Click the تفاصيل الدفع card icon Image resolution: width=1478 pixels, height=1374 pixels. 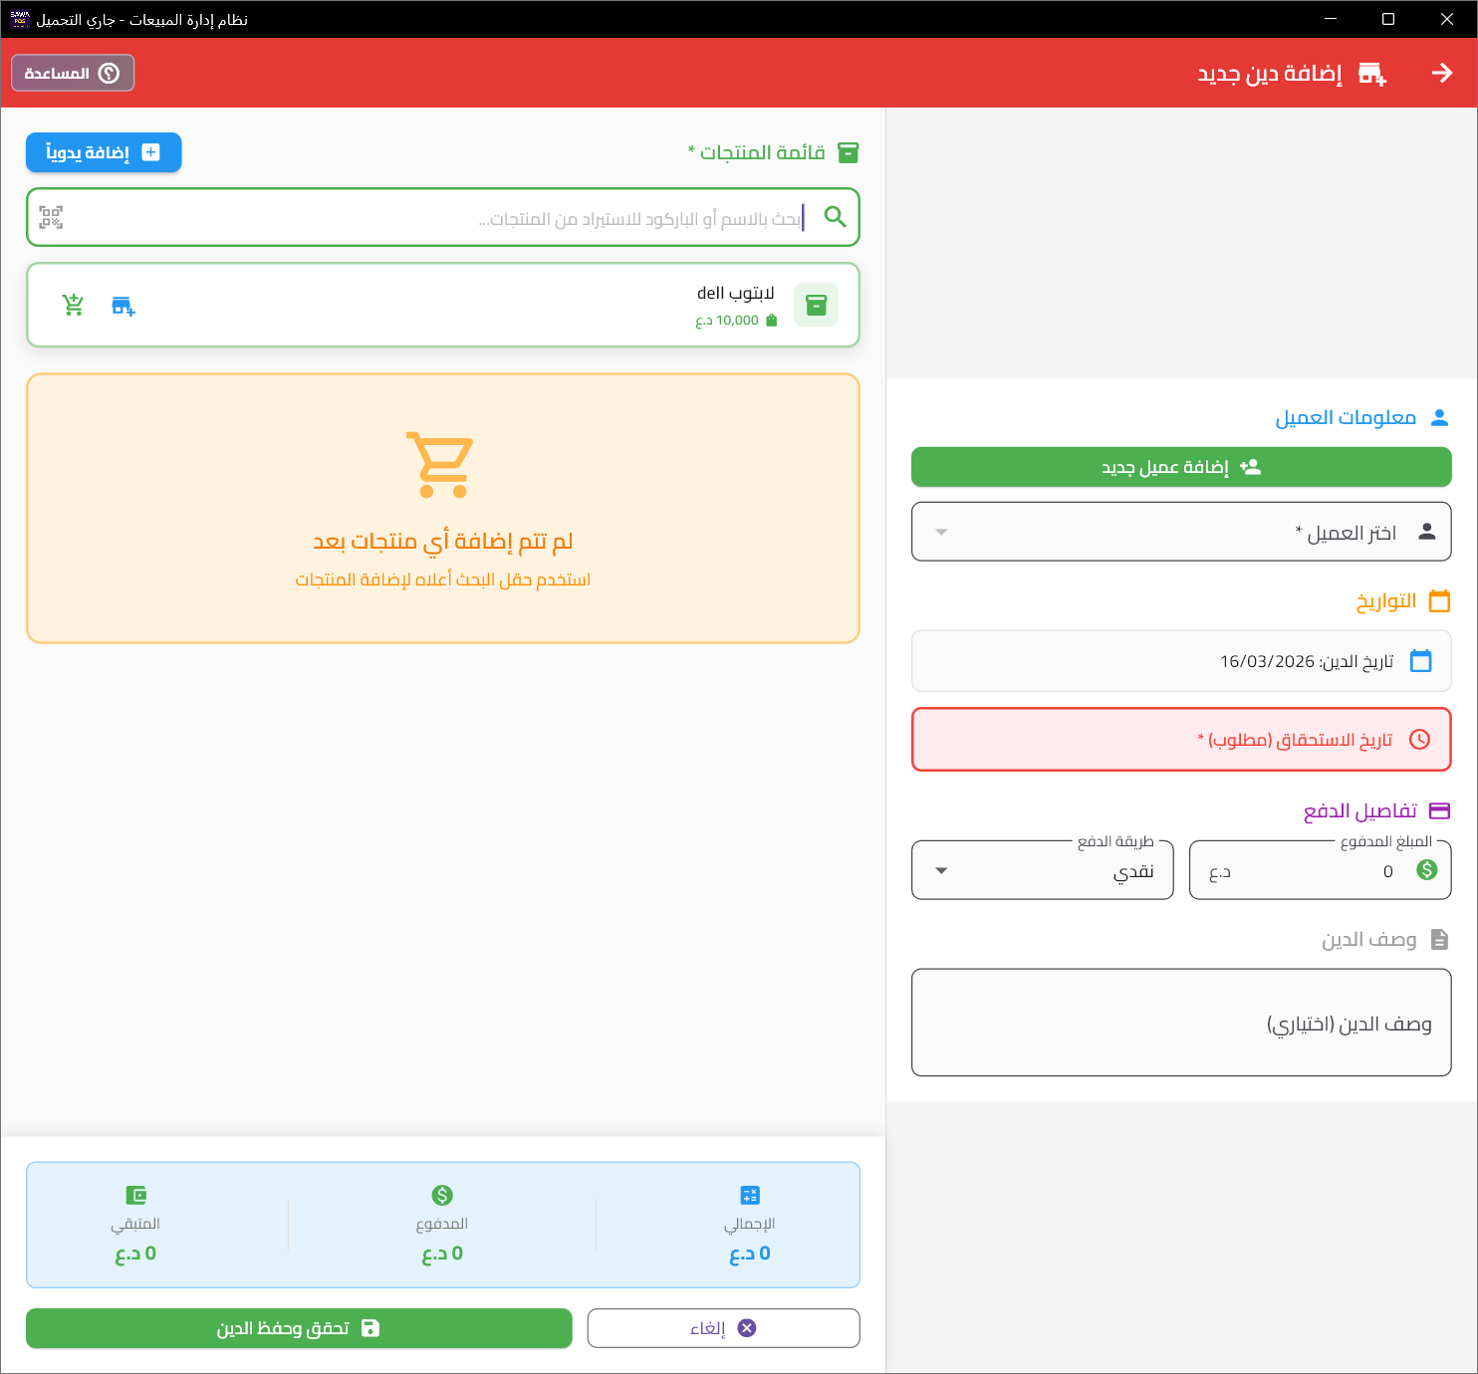click(1439, 810)
